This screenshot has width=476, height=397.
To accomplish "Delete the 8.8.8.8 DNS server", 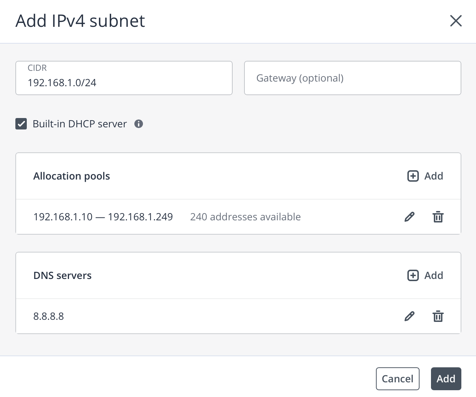I will click(438, 316).
